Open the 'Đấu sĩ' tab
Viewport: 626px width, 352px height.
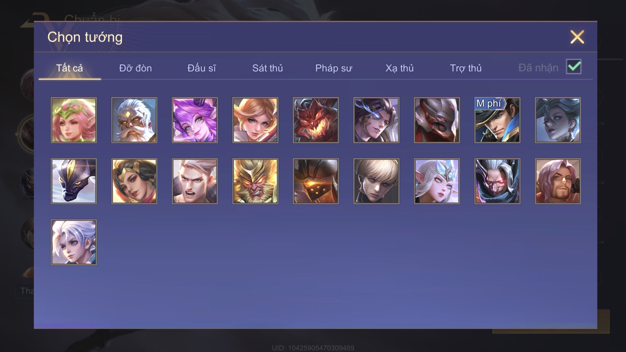point(202,68)
